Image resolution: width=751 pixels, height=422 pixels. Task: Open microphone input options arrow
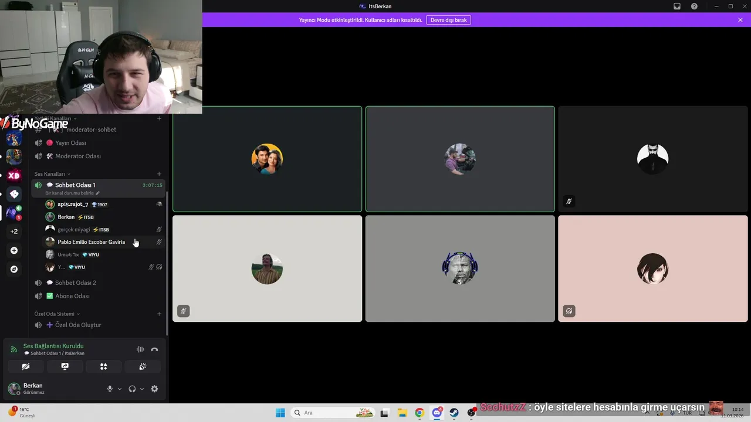pyautogui.click(x=120, y=389)
